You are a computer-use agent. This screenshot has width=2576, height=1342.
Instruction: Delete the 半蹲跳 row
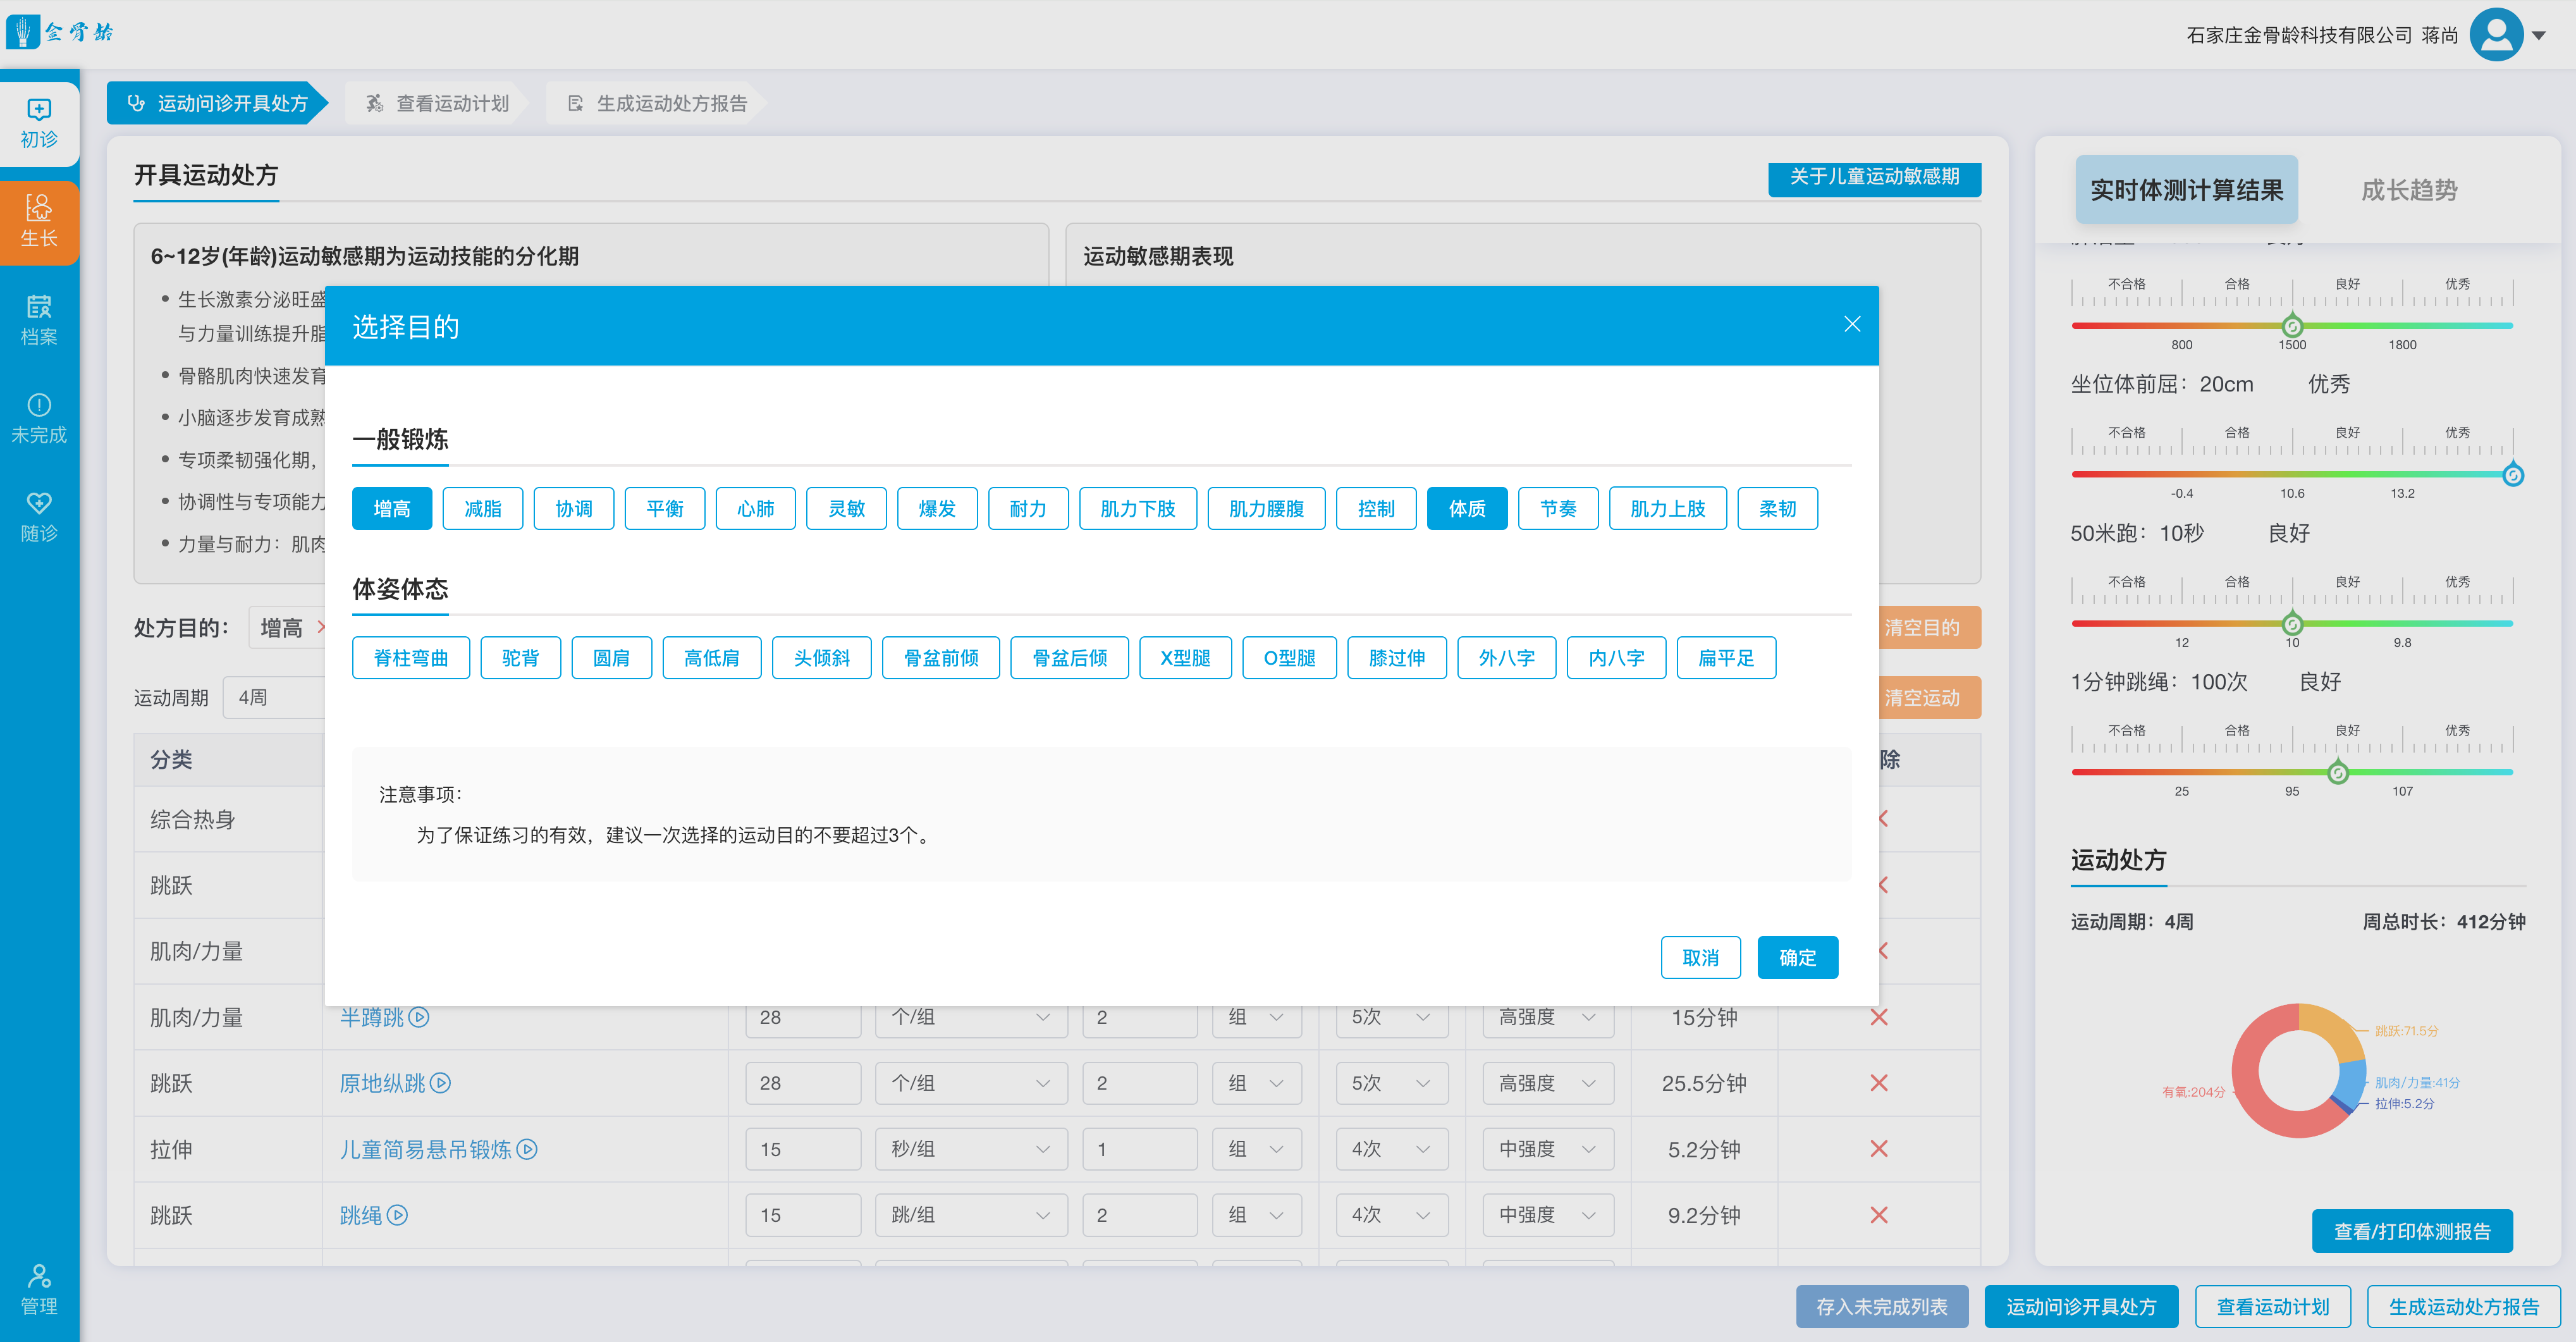click(1879, 1017)
